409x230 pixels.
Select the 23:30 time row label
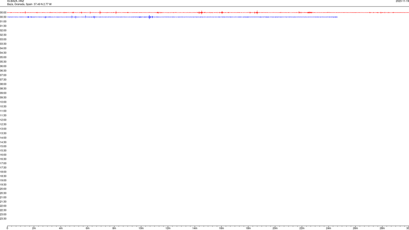tap(3, 219)
